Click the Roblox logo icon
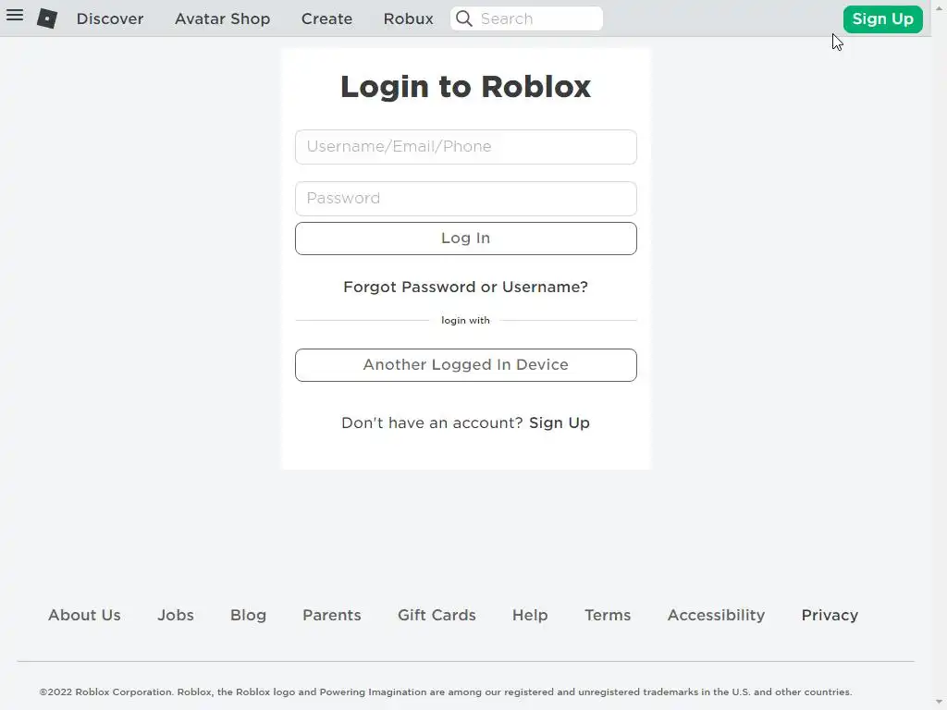Screen dimensions: 947x710 (x=47, y=18)
